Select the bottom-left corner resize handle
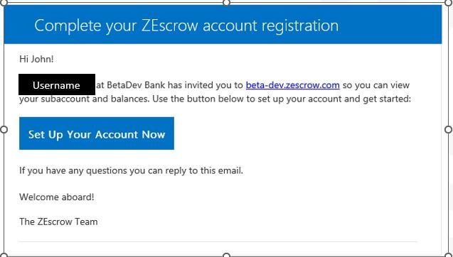The height and width of the screenshot is (257, 453). (x=4, y=255)
